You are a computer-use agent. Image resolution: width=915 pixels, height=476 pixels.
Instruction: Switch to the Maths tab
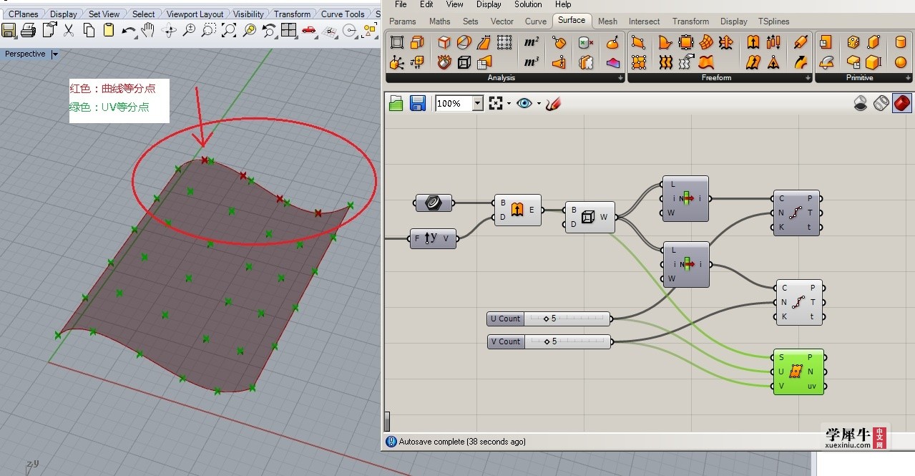tap(440, 21)
